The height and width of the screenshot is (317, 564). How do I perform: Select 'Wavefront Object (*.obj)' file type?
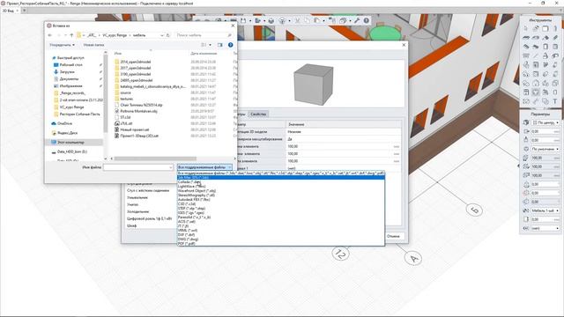pos(280,191)
